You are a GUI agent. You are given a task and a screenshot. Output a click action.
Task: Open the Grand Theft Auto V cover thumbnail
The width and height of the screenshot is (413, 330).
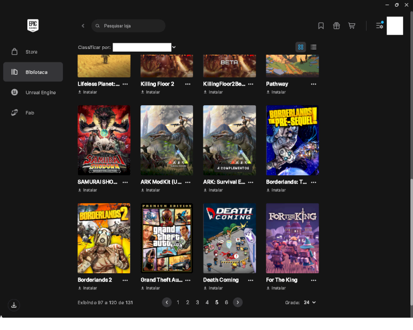click(x=167, y=238)
